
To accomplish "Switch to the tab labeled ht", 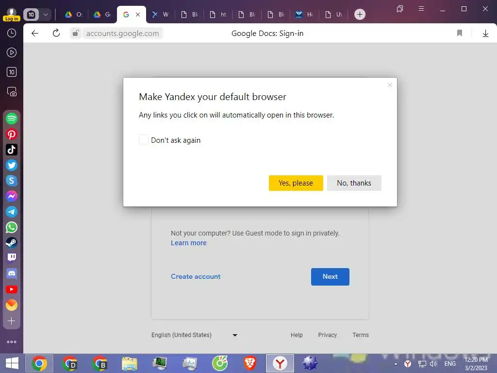I will [218, 15].
